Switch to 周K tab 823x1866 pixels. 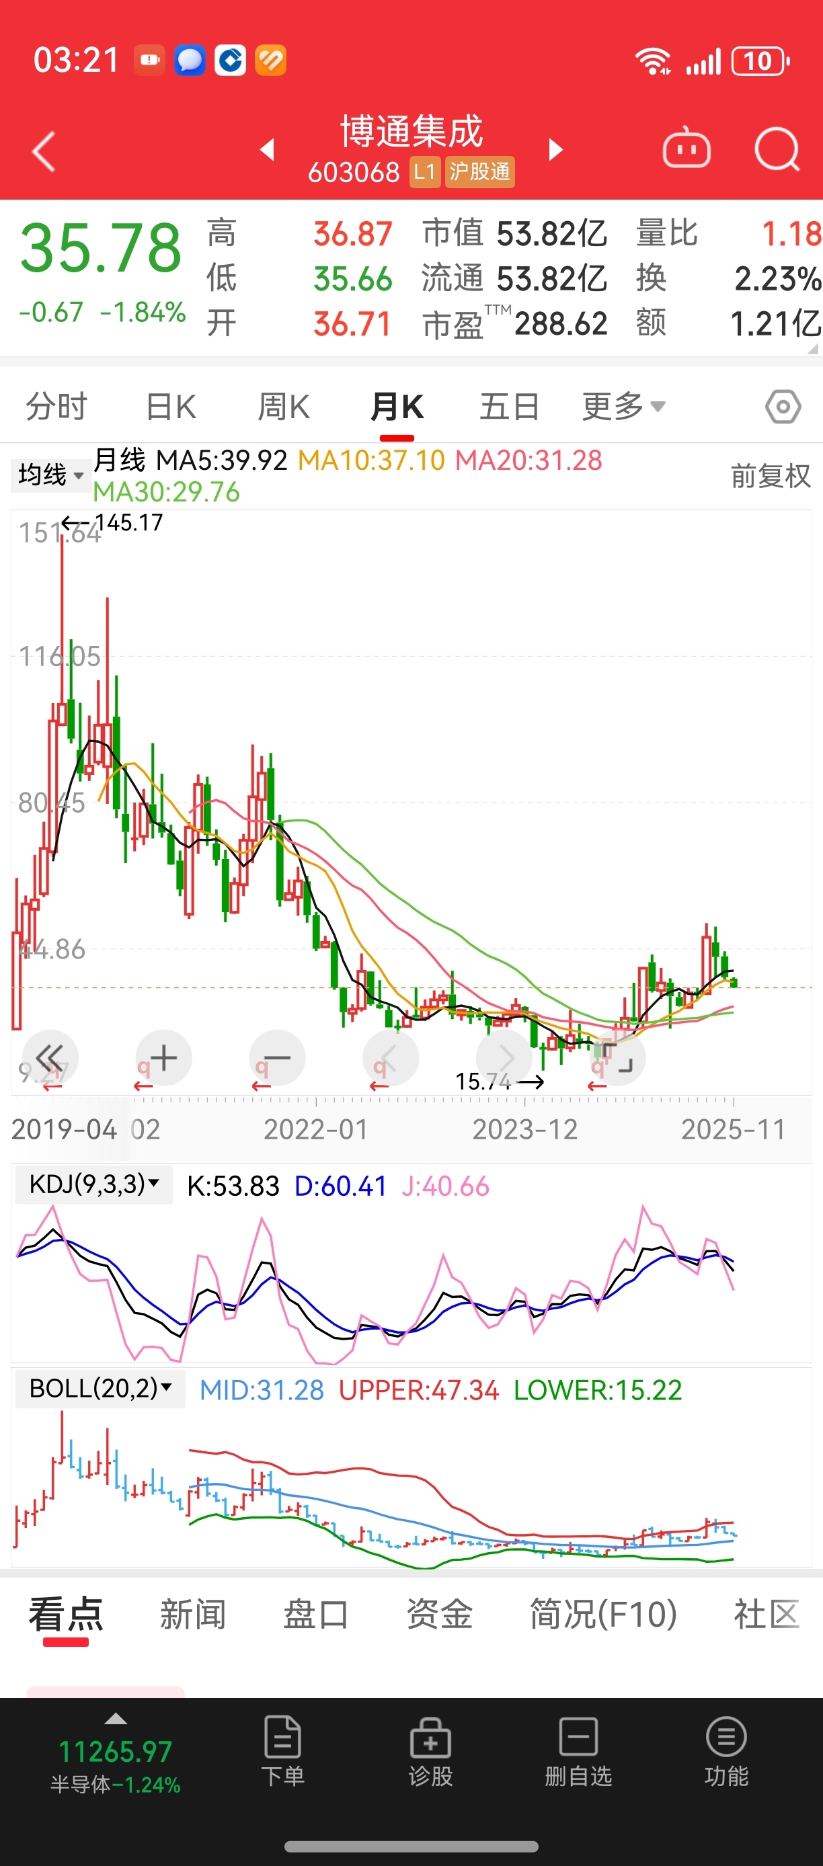tap(284, 407)
